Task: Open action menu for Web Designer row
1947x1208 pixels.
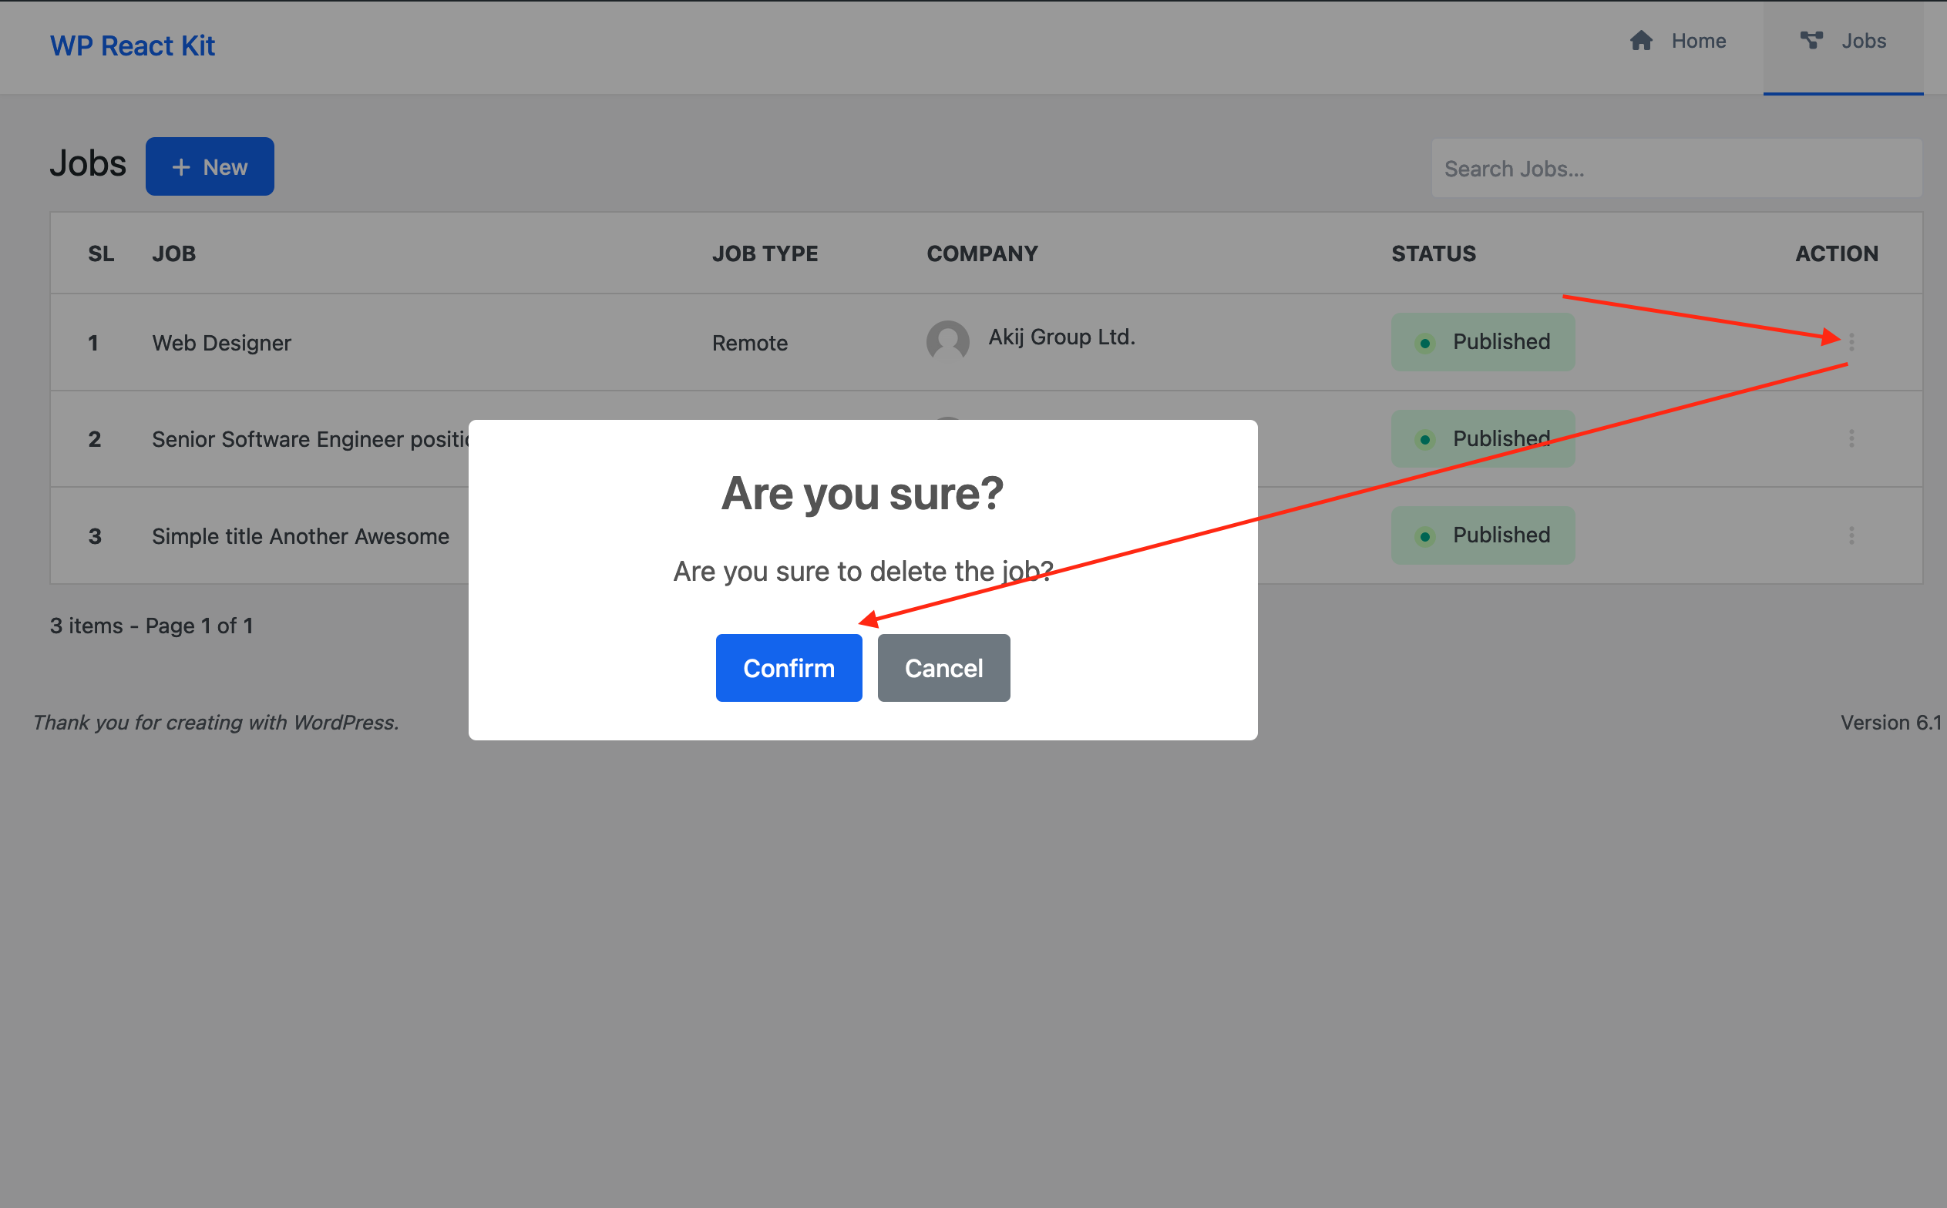Action: pos(1851,342)
